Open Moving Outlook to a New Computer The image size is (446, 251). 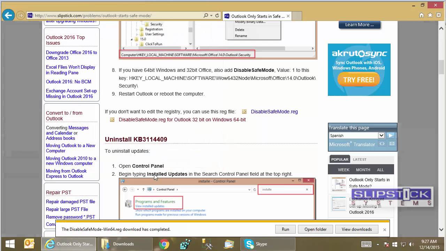click(x=70, y=148)
